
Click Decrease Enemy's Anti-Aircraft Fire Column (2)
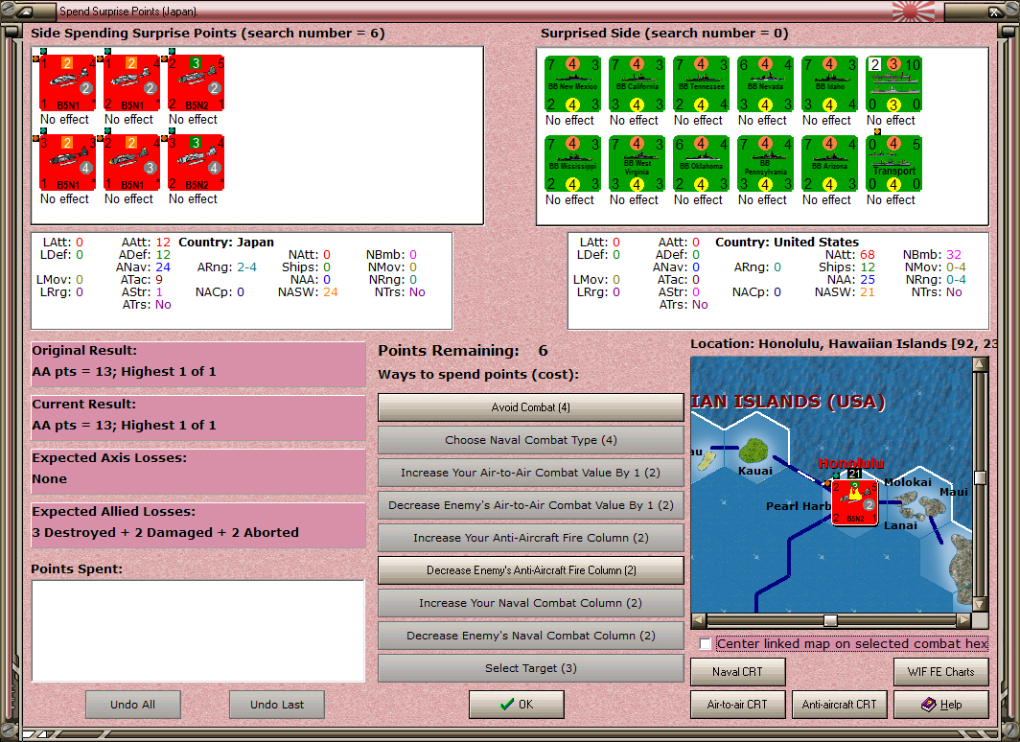point(531,570)
